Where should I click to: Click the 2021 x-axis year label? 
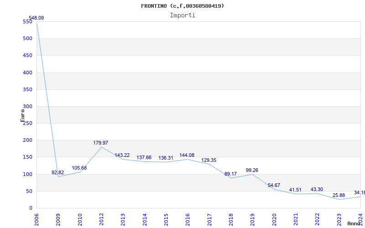[296, 220]
